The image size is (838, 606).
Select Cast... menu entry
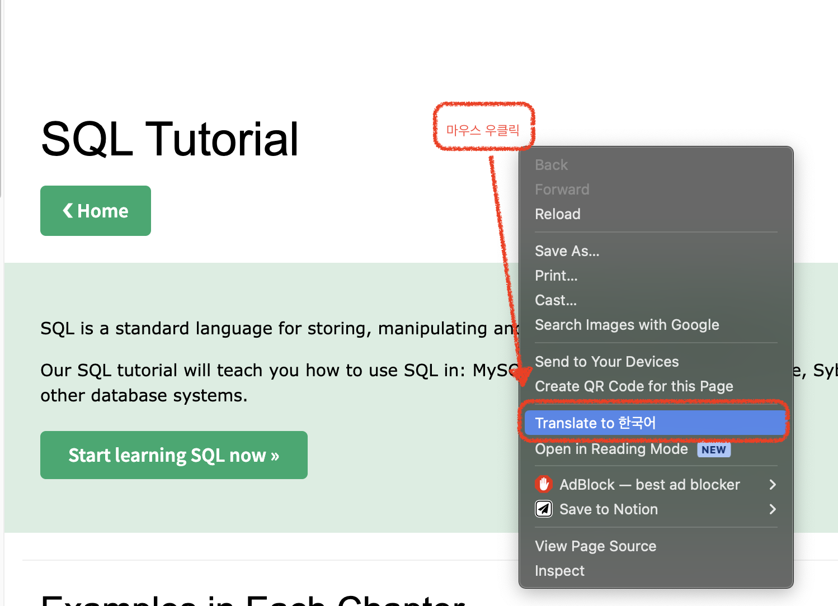(x=555, y=300)
